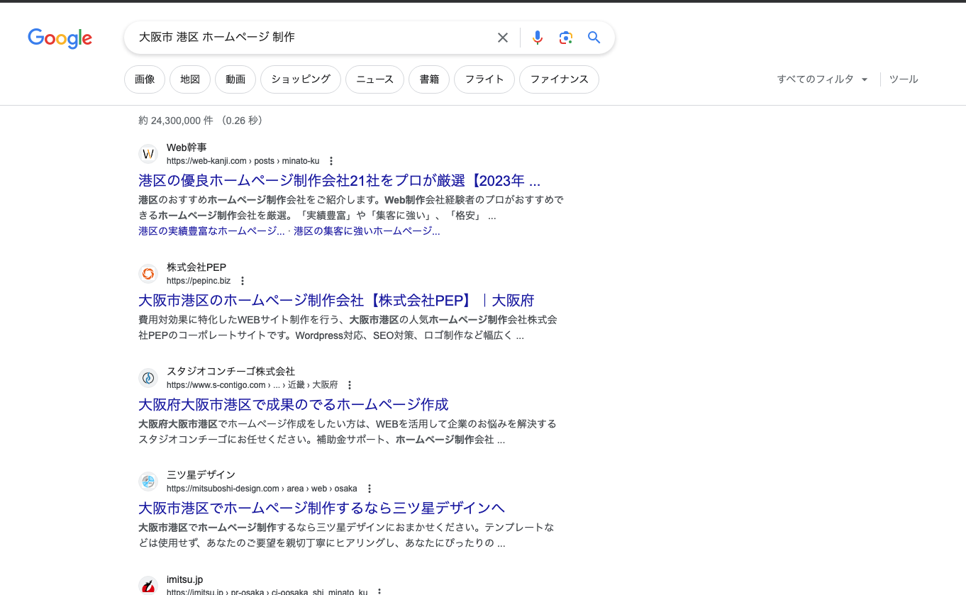This screenshot has height=595, width=966.
Task: Open the ツール button
Action: [x=904, y=79]
